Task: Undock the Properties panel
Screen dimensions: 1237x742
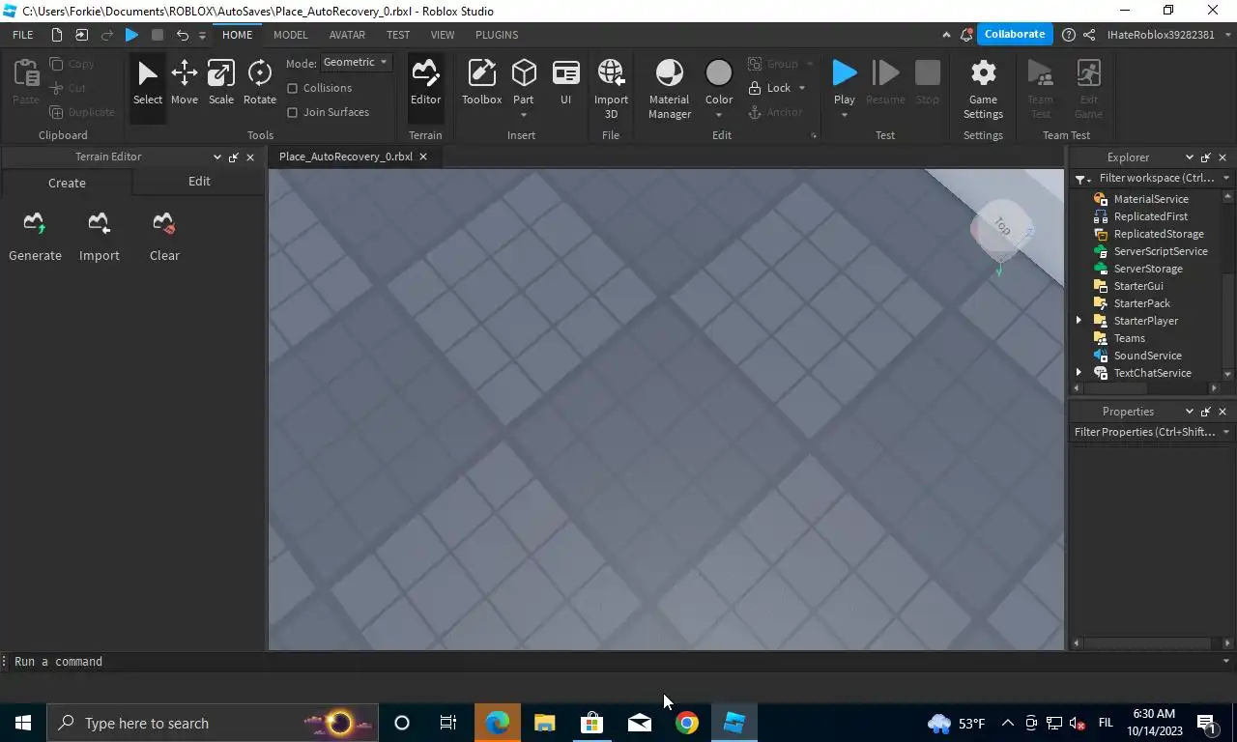Action: [x=1206, y=412]
